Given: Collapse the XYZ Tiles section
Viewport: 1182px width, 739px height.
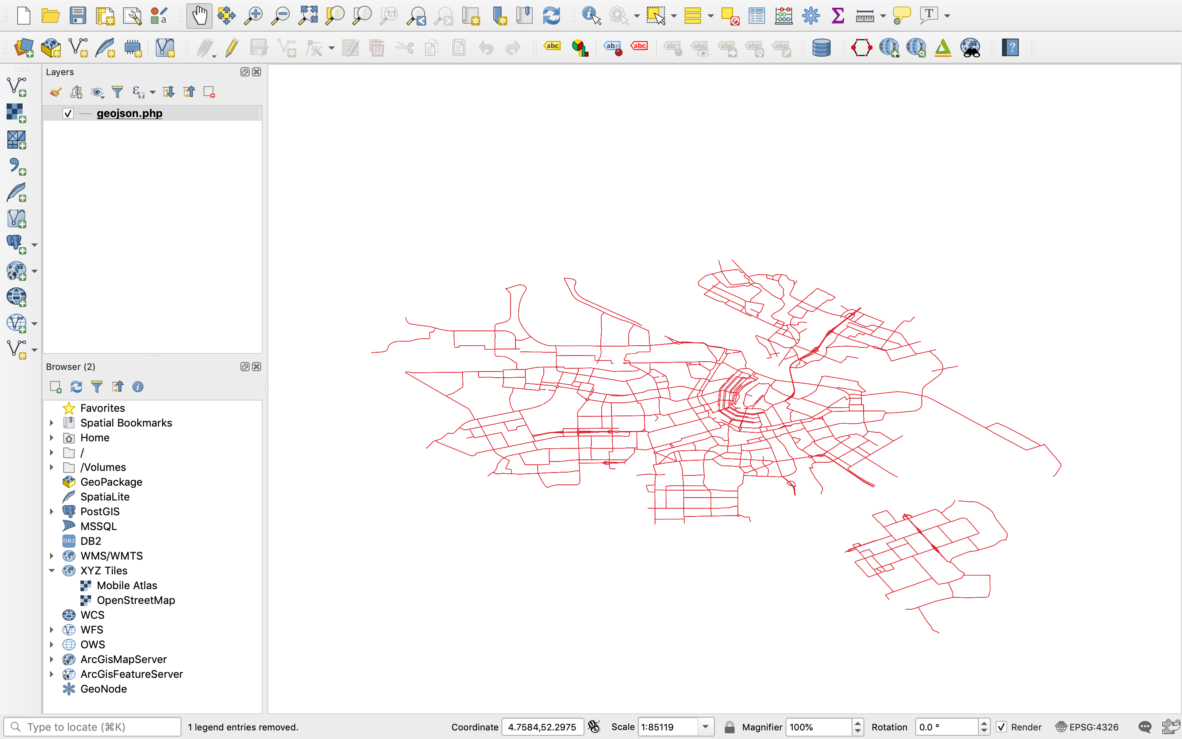Looking at the screenshot, I should click(x=52, y=570).
